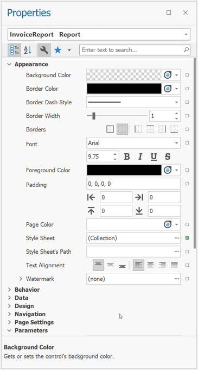This screenshot has height=370, width=198.
Task: Decrease font size with down arrow
Action: 115,159
